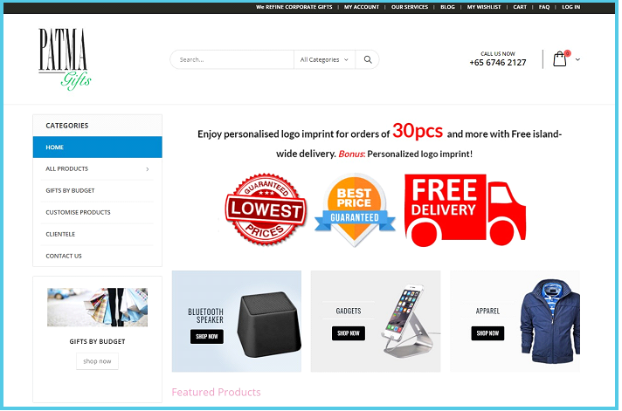Click the Patma Gifts logo
Screen dimensions: 622x411
click(x=65, y=59)
